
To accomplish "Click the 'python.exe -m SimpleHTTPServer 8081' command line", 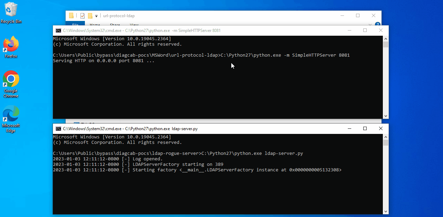I will coord(201,55).
